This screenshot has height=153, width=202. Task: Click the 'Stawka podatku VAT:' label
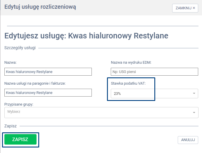coord(128,83)
